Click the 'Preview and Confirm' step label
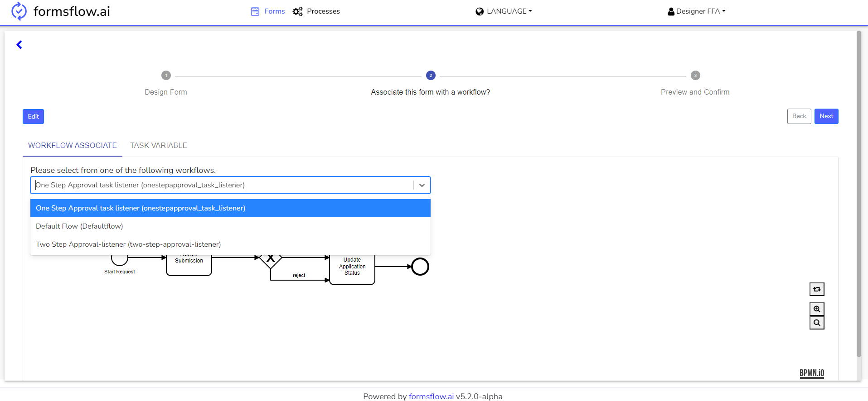 point(695,92)
